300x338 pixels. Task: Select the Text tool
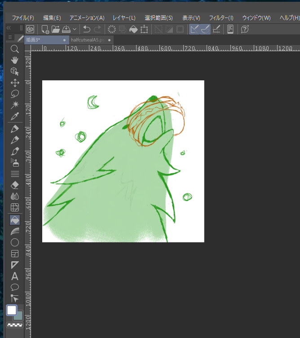15,276
